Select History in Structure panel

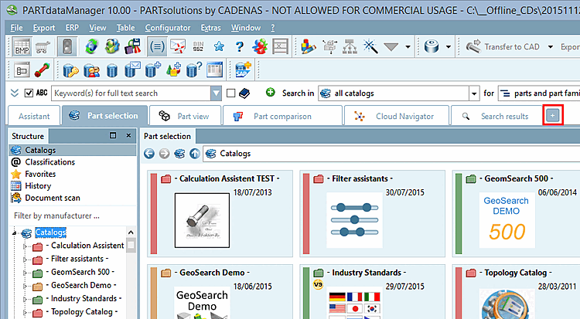(38, 185)
